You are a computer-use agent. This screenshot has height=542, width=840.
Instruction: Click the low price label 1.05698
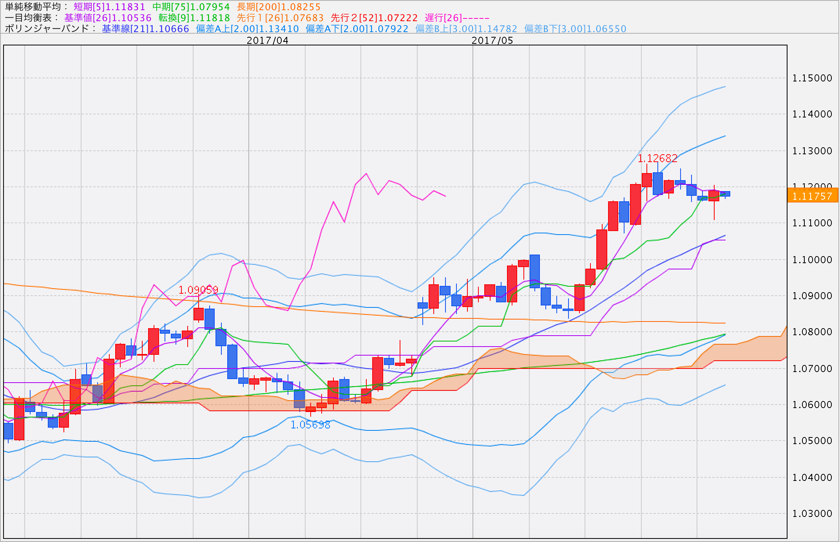(310, 425)
